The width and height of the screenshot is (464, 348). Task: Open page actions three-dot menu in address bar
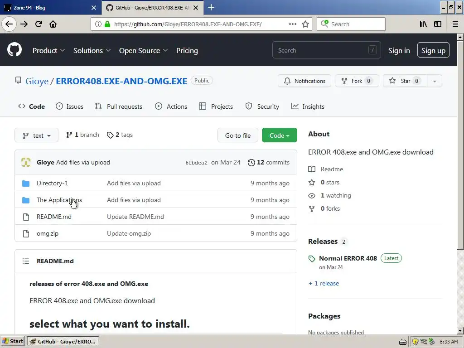pyautogui.click(x=292, y=24)
